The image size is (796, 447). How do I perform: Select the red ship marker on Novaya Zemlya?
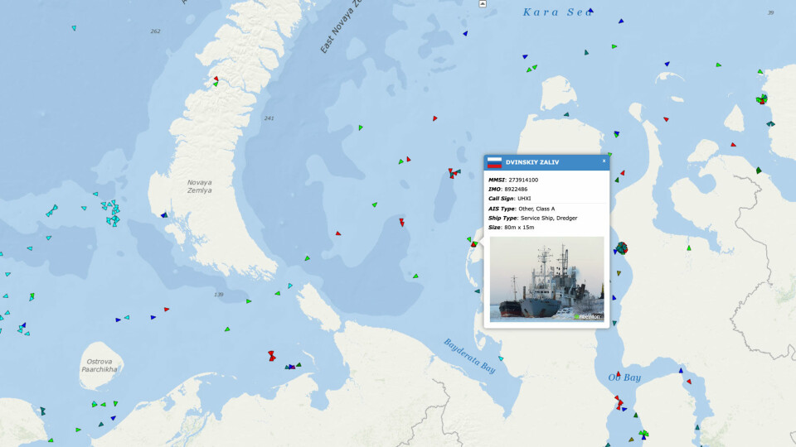click(216, 79)
